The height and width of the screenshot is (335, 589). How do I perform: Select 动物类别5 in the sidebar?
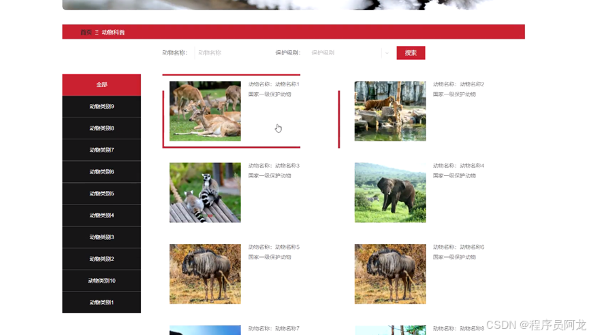click(101, 194)
